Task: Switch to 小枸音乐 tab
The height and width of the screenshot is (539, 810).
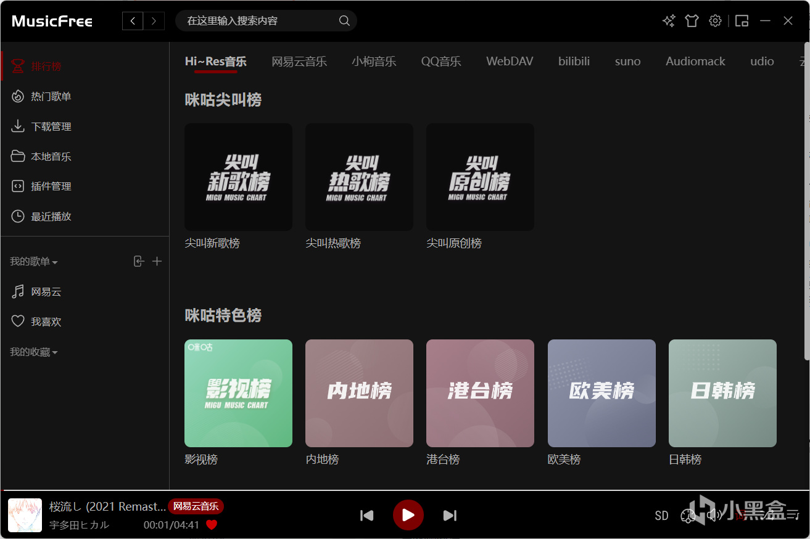Action: (x=374, y=62)
